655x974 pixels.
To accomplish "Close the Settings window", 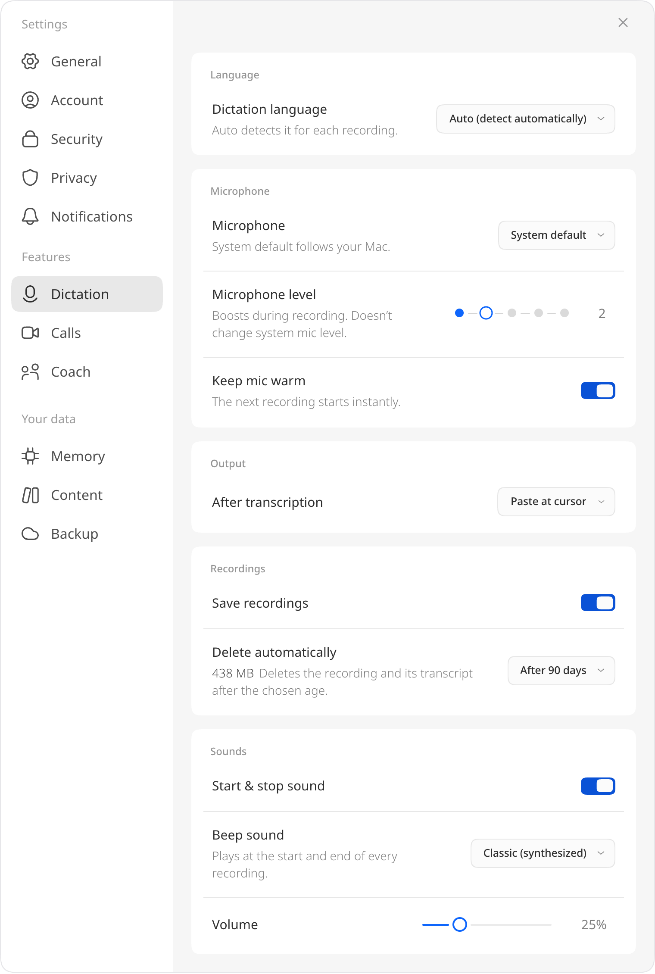I will pos(623,22).
